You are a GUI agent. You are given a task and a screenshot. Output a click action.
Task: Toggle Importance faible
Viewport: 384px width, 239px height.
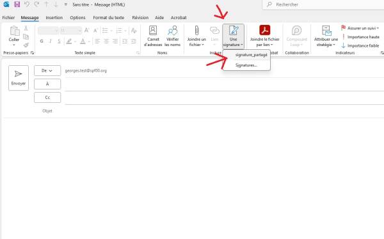coord(360,45)
